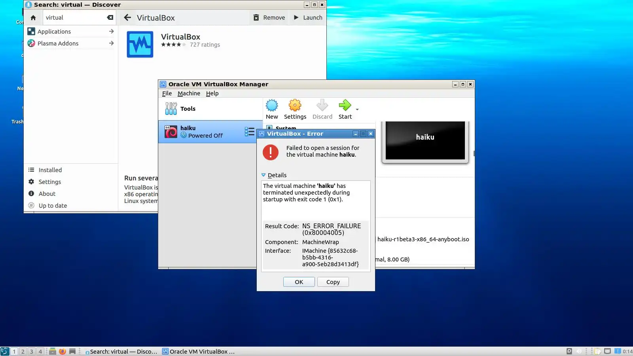633x356 pixels.
Task: Click the red error exclamation icon
Action: click(x=271, y=152)
